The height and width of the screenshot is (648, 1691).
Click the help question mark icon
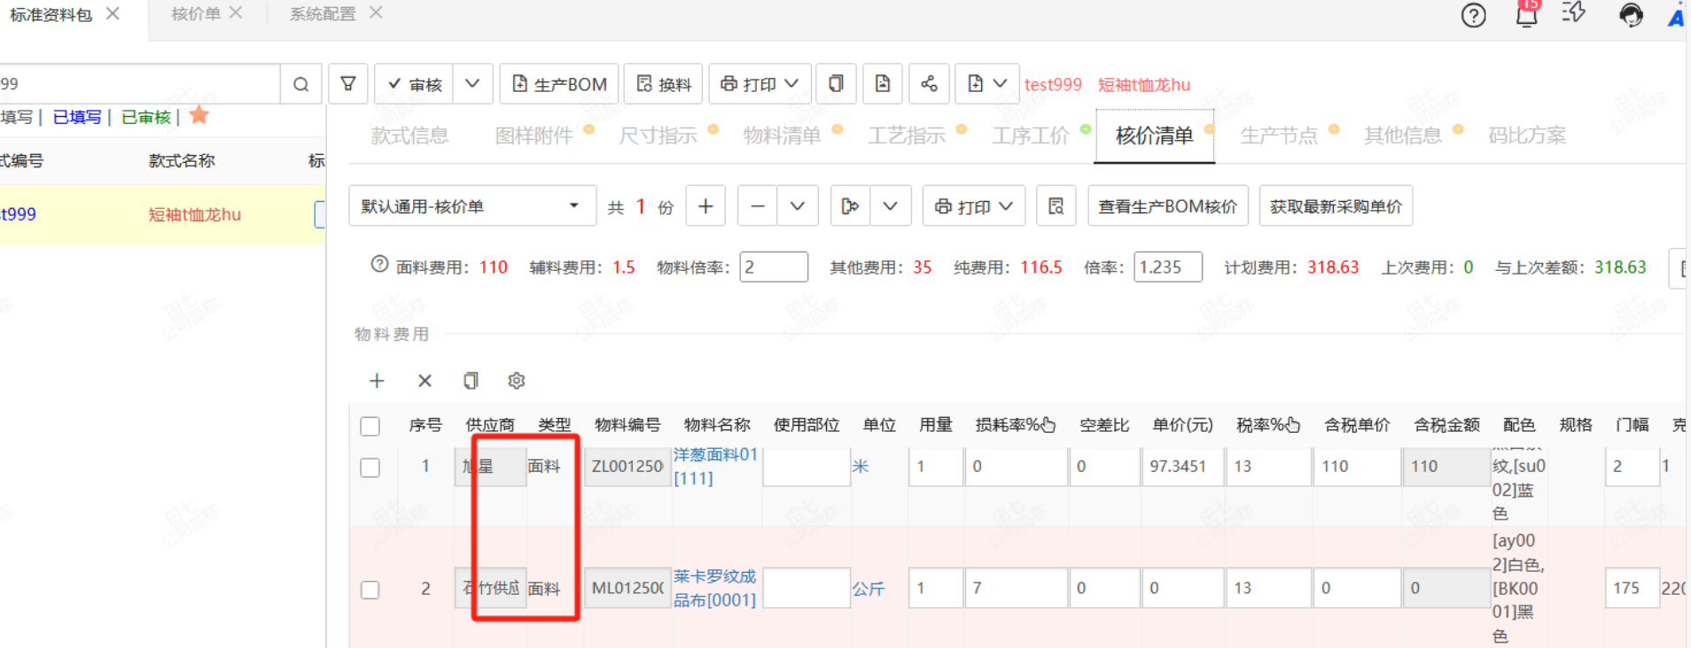tap(1473, 15)
